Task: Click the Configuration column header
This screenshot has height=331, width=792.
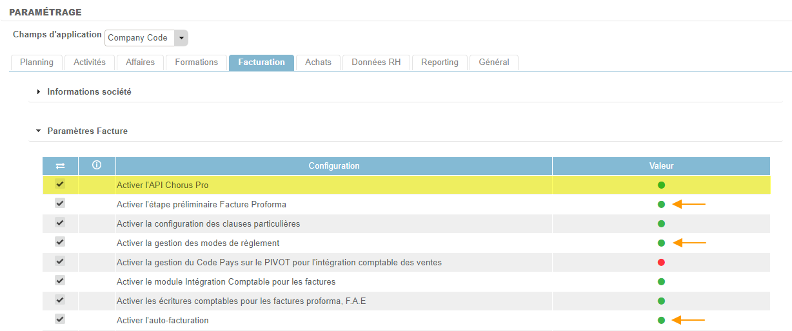Action: coord(333,166)
